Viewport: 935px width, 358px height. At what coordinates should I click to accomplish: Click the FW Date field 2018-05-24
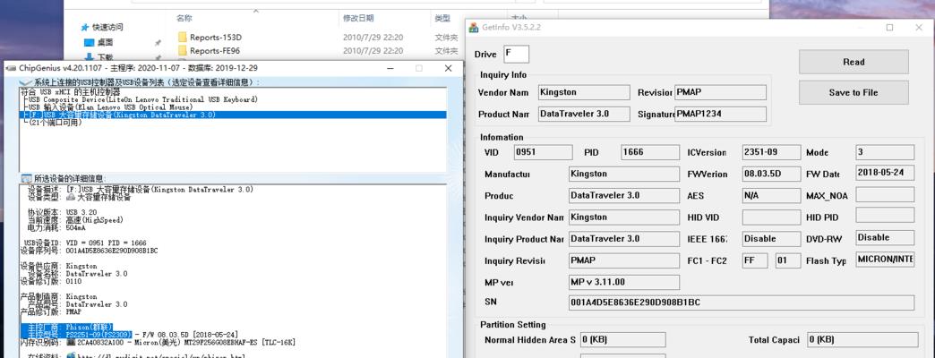pyautogui.click(x=885, y=172)
